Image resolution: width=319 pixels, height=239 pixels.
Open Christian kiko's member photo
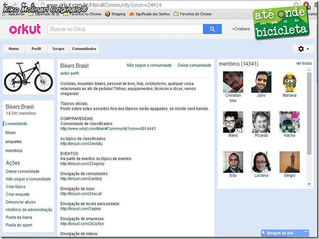(233, 82)
